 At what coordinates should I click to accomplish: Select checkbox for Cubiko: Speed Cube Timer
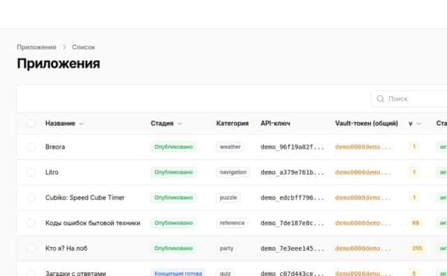31,197
